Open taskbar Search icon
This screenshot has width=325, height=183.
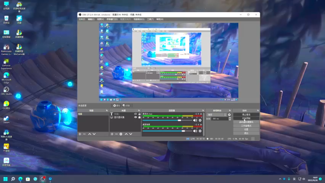[x=13, y=179]
